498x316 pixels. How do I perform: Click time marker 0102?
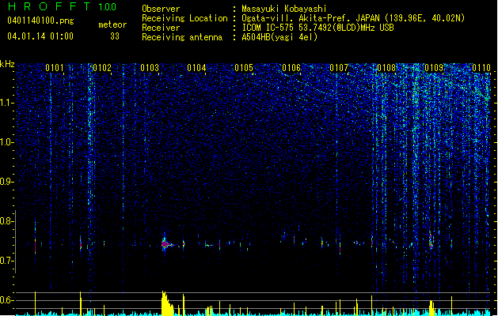tap(102, 68)
